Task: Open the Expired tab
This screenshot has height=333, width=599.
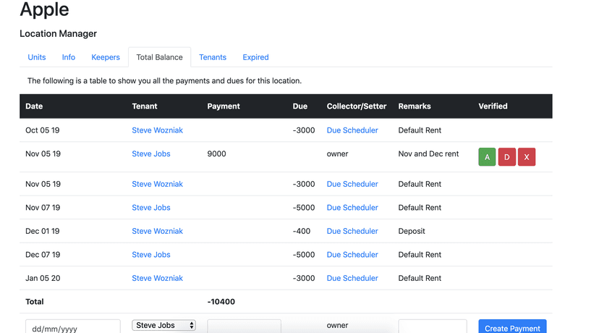Action: point(255,57)
